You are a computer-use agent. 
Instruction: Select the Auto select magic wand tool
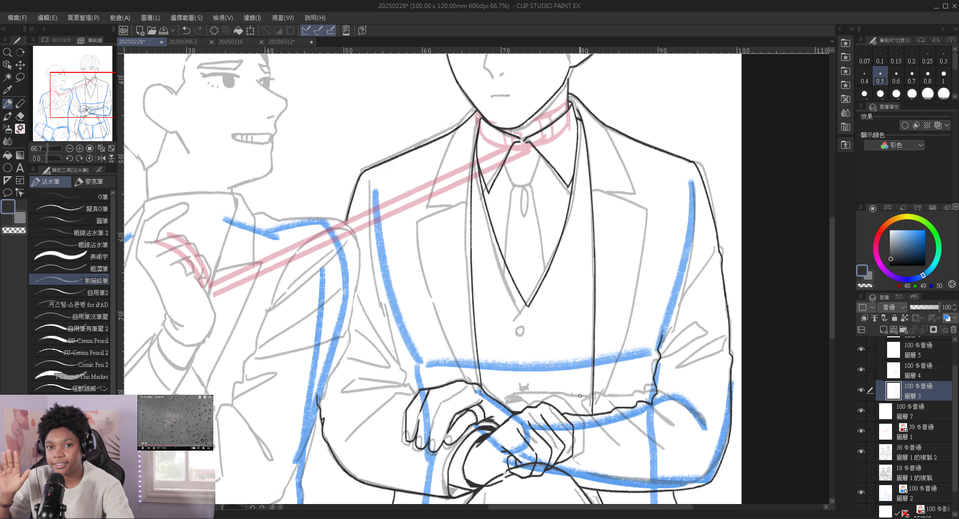pyautogui.click(x=7, y=77)
